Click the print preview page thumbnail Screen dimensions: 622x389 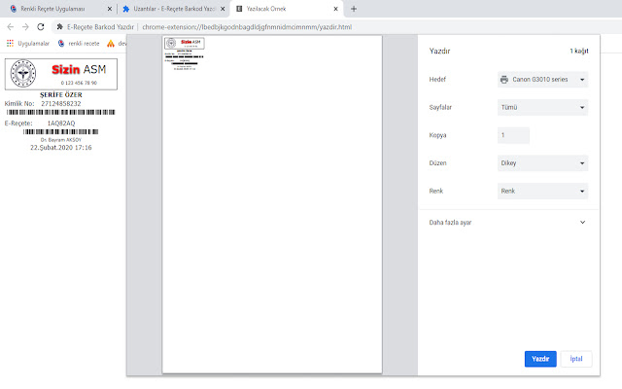272,204
